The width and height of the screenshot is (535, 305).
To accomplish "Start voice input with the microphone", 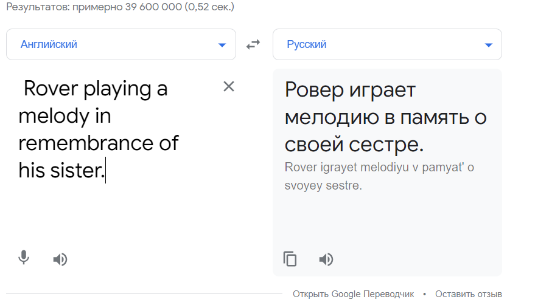I will tap(24, 258).
